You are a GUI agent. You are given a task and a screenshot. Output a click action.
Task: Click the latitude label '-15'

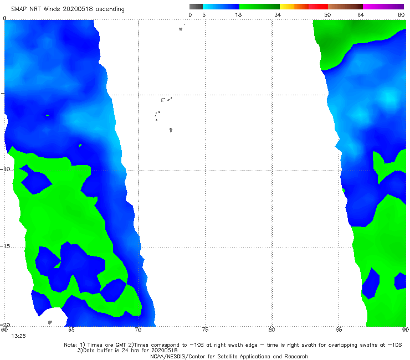point(5,246)
